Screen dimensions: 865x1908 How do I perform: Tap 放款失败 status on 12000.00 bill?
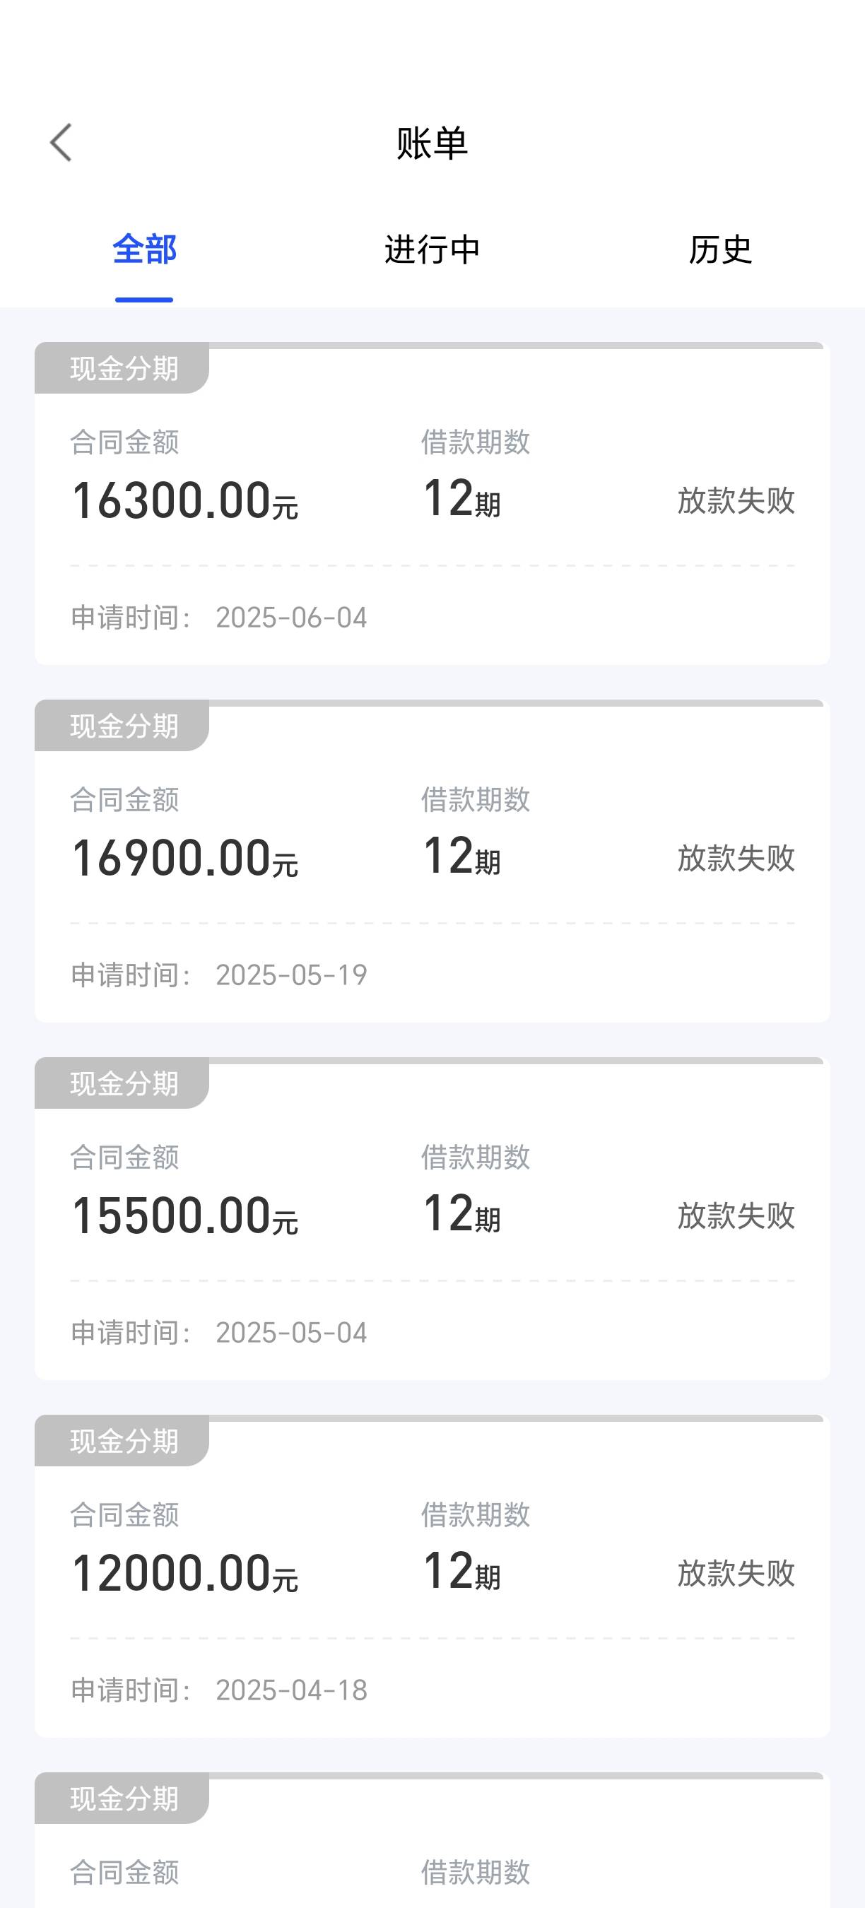point(736,1574)
